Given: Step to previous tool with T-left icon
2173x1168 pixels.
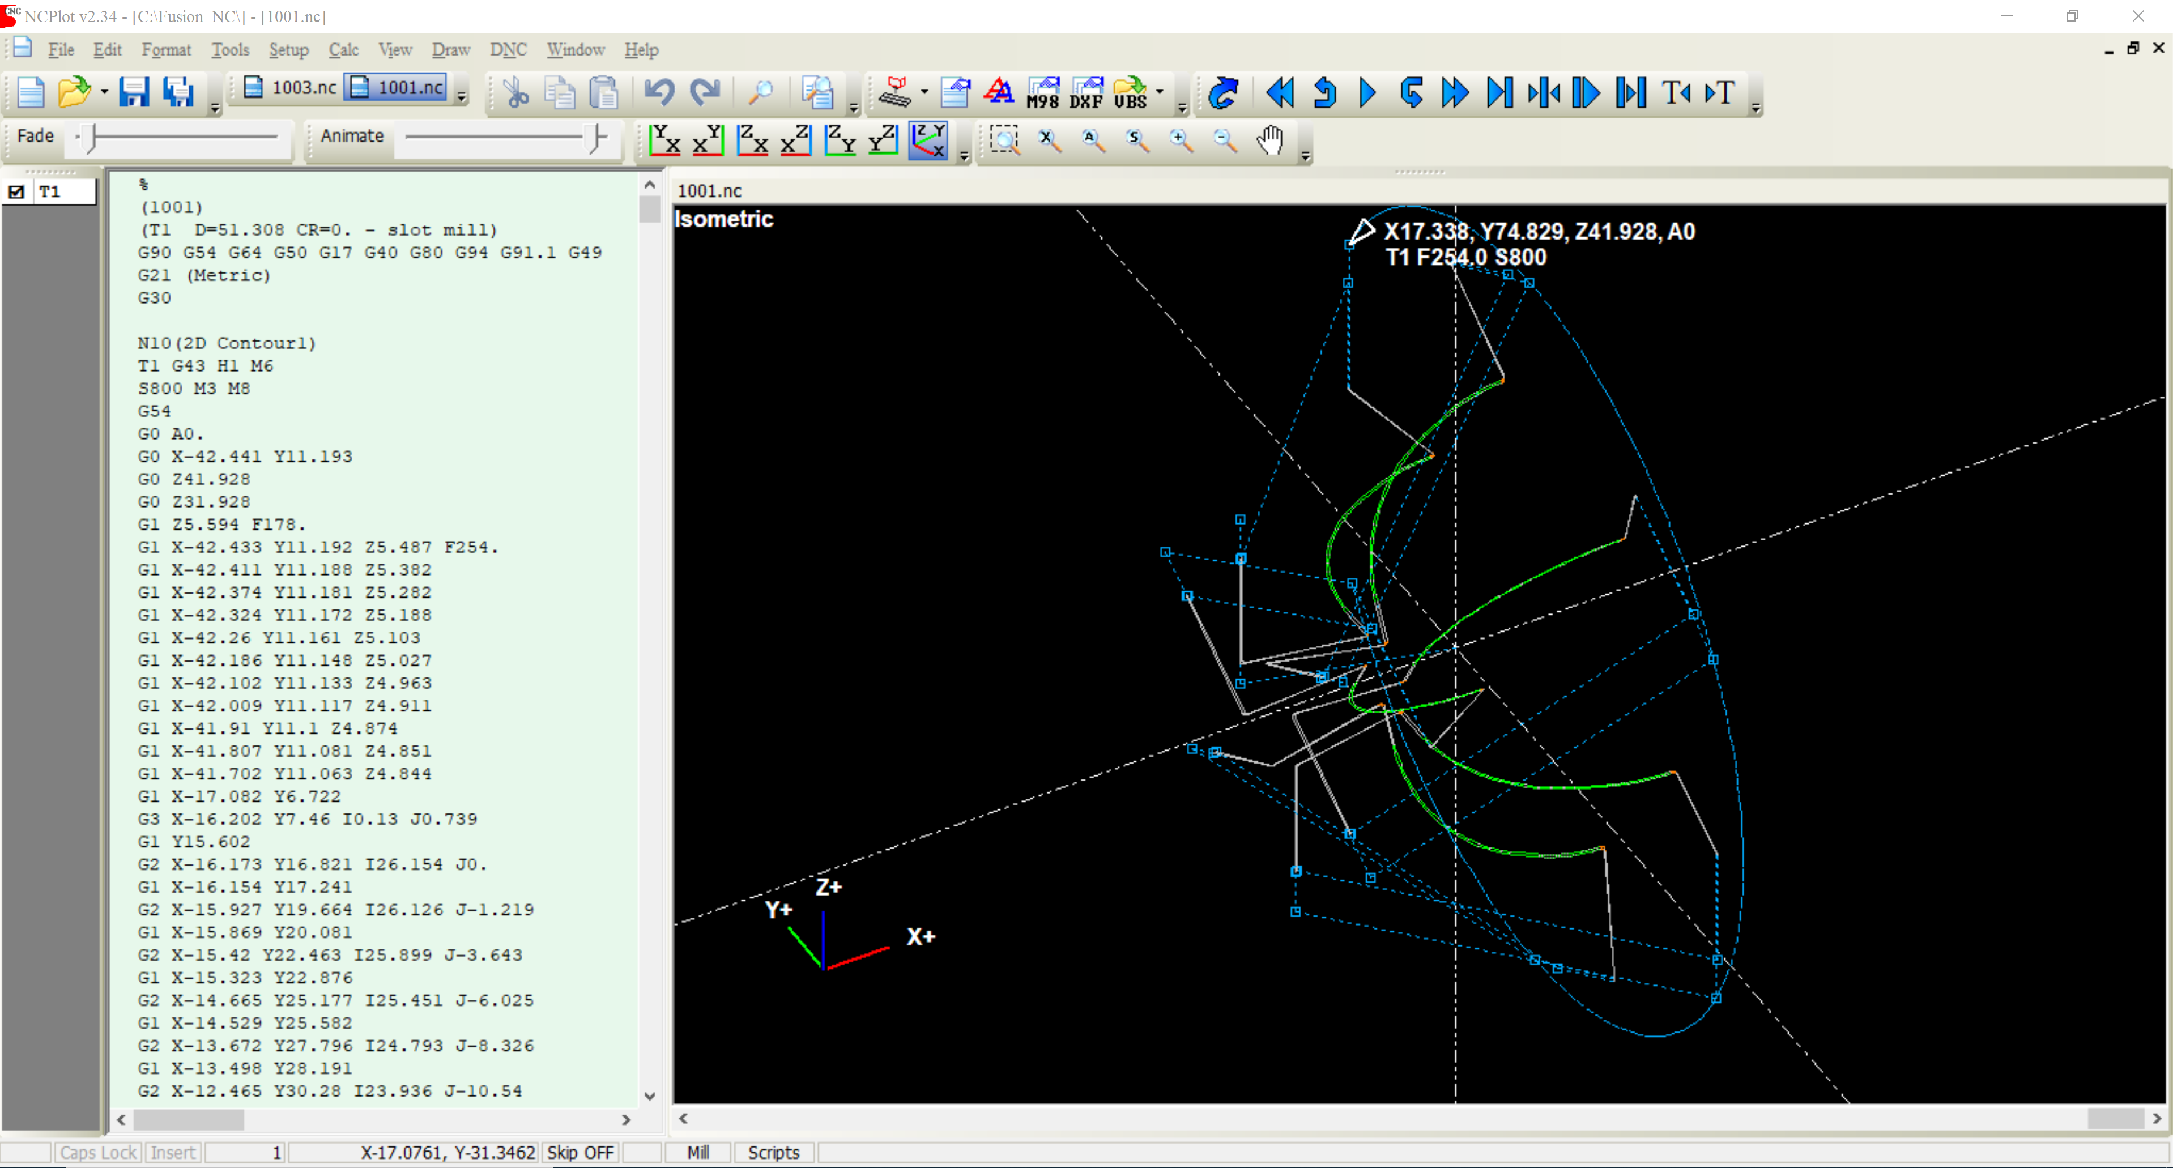Looking at the screenshot, I should coord(1676,92).
